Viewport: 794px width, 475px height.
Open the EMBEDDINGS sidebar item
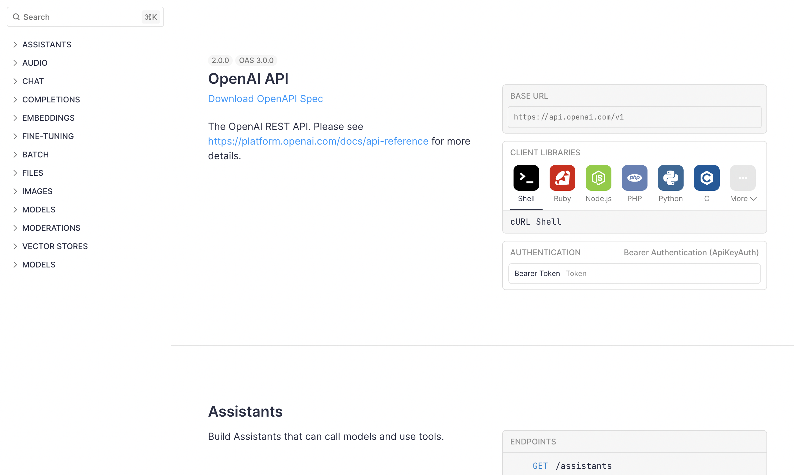click(x=48, y=118)
